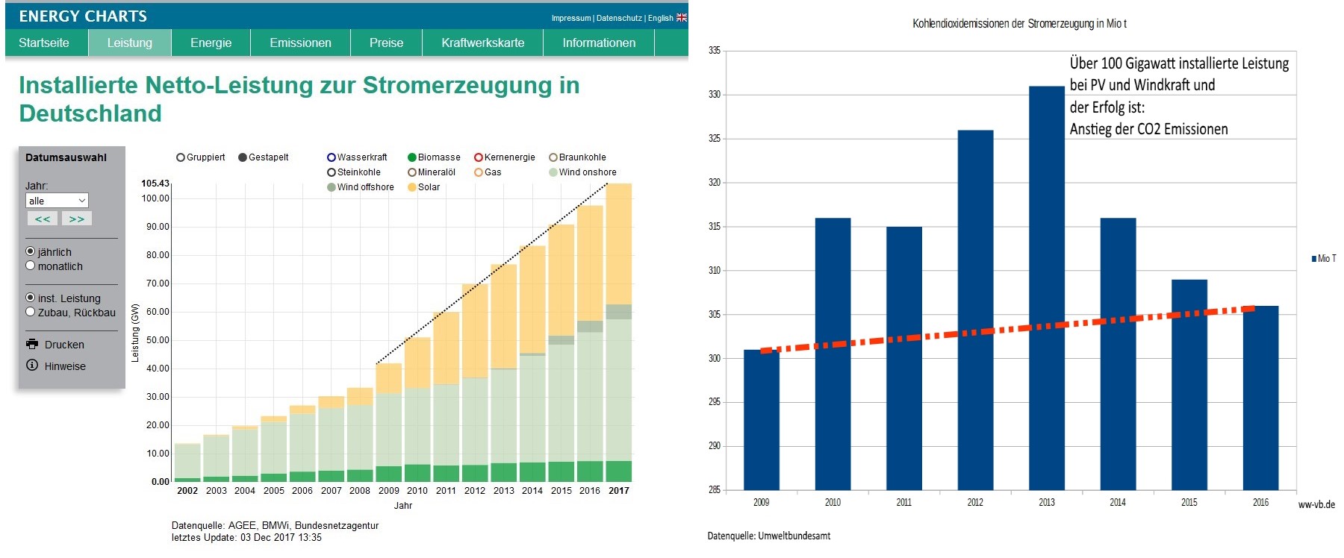1344x558 pixels.
Task: Click the UK flag language icon
Action: 681,18
